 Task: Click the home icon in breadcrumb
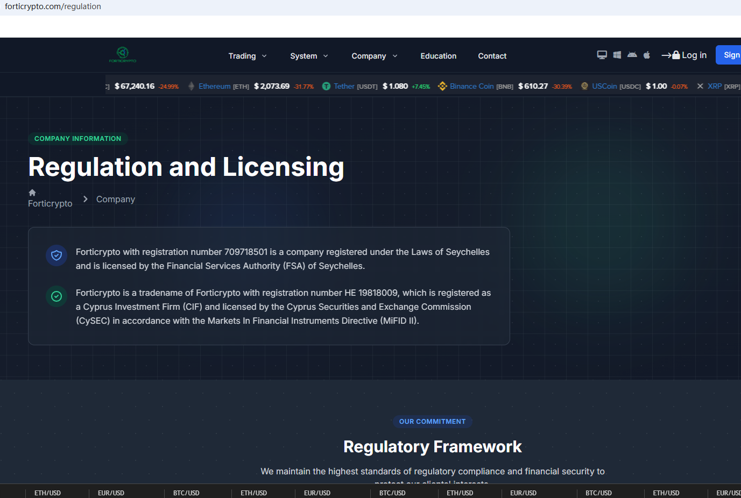pyautogui.click(x=32, y=193)
